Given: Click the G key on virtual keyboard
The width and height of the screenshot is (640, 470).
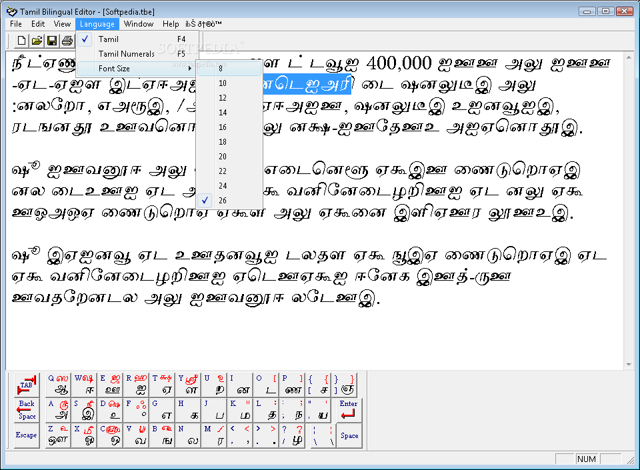Looking at the screenshot, I should point(163,409).
